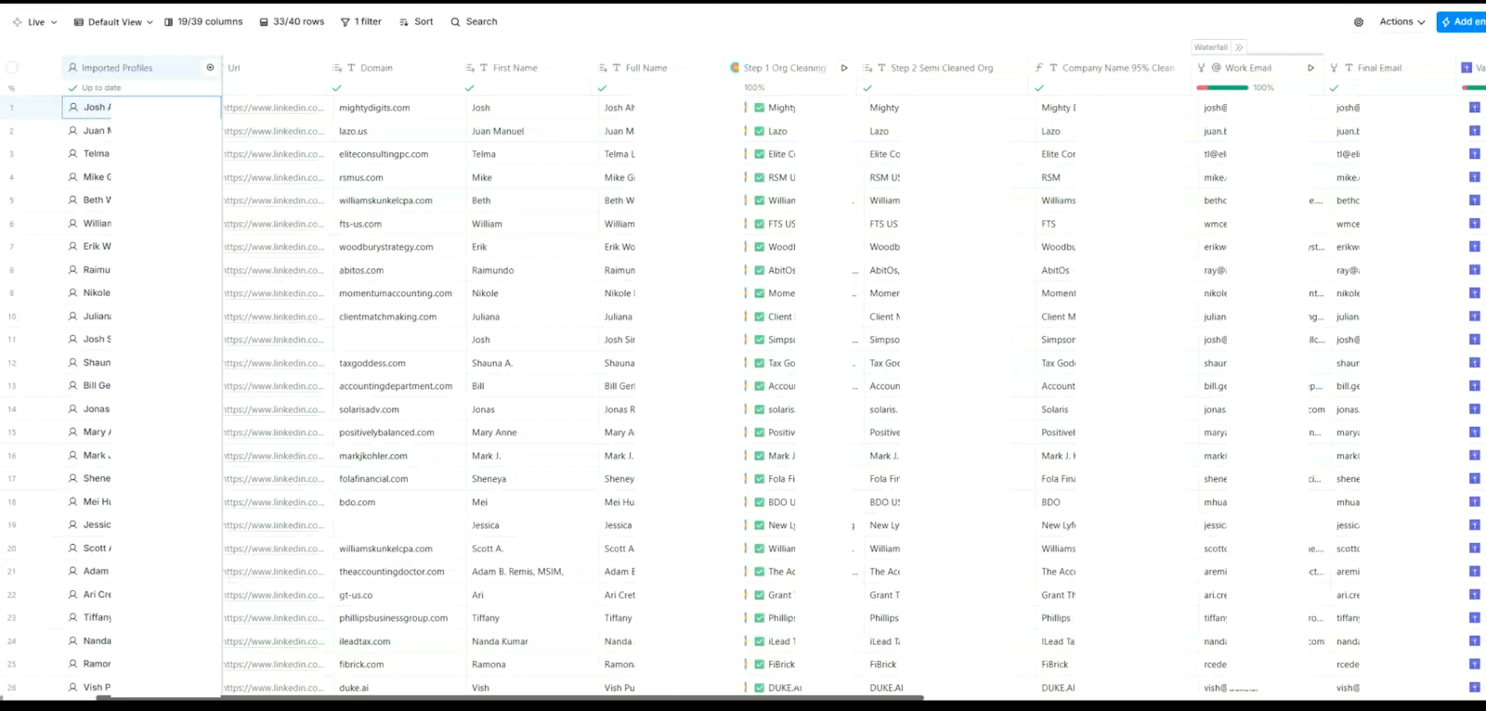Screen dimensions: 1486x711
Task: Click the blue Add enrichment button
Action: (1462, 22)
